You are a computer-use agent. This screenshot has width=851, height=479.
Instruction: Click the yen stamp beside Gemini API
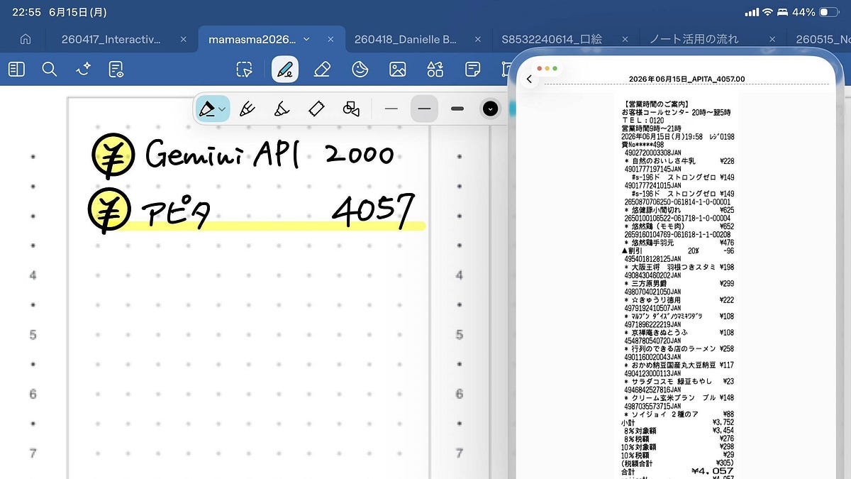click(113, 154)
